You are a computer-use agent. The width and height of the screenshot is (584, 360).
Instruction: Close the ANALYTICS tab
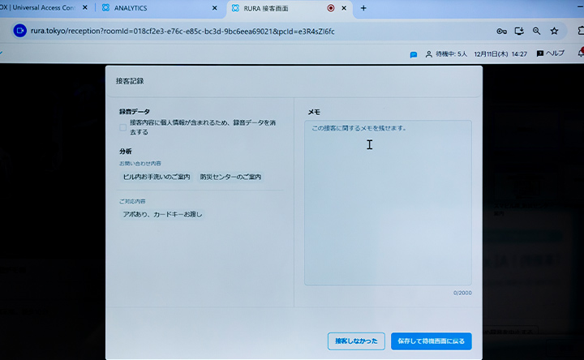[214, 8]
